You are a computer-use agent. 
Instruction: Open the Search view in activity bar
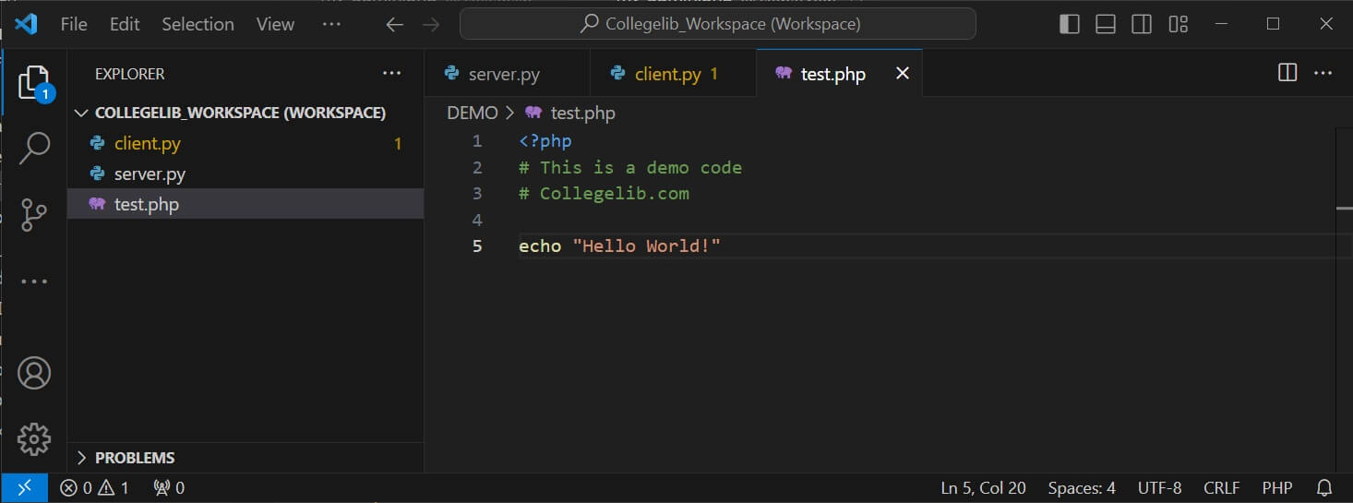pyautogui.click(x=34, y=148)
